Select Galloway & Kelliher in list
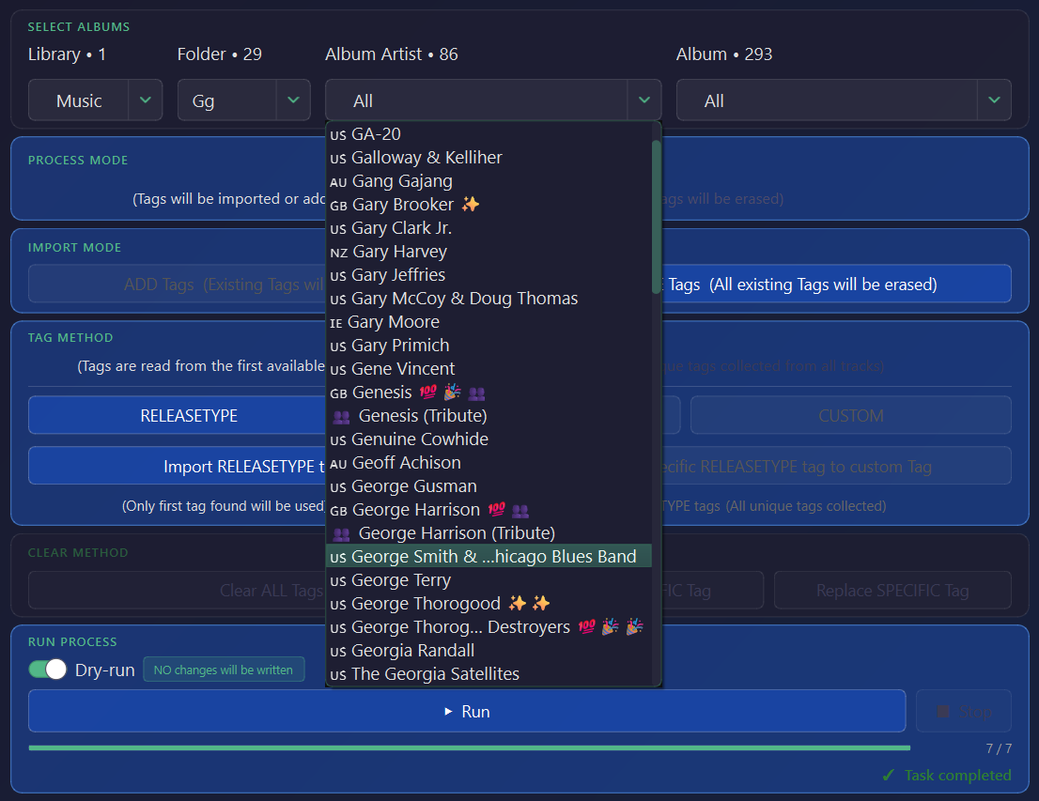Image resolution: width=1039 pixels, height=801 pixels. tap(489, 157)
